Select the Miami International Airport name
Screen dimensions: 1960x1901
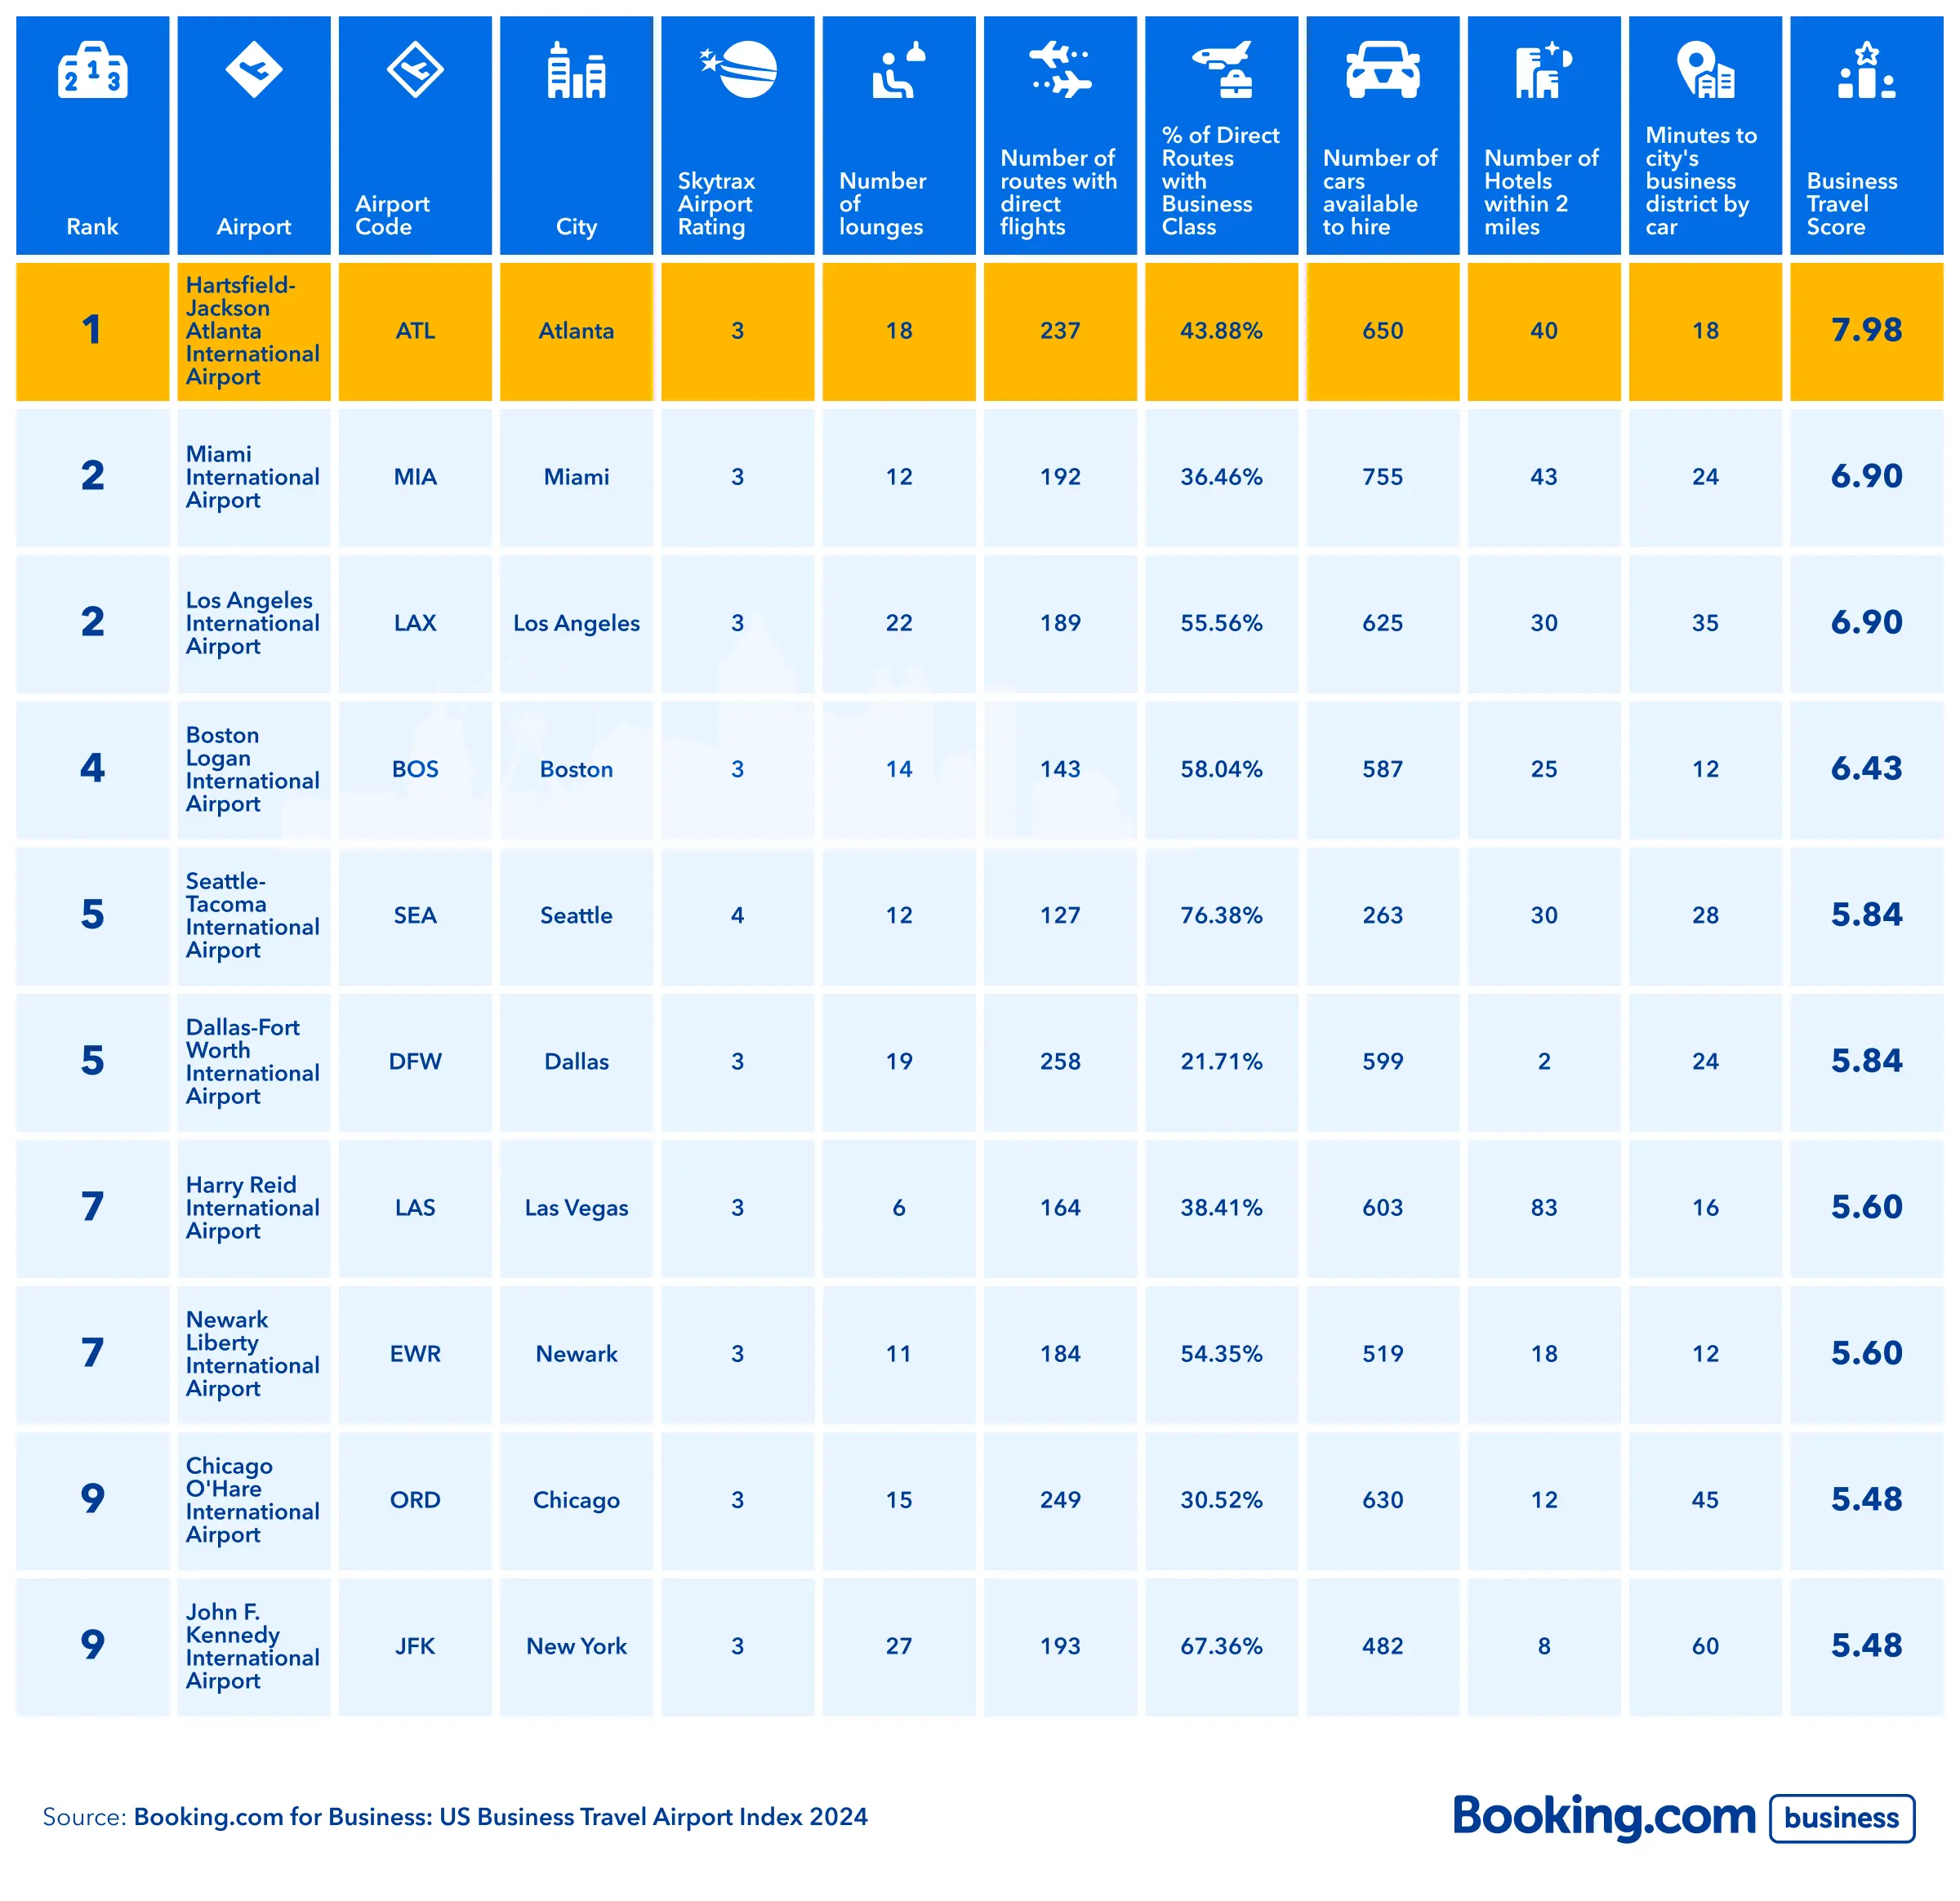pos(252,477)
